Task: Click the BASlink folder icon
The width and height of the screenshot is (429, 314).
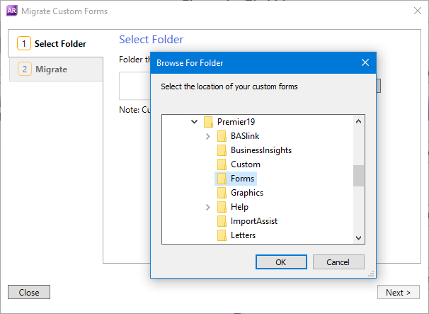Action: [x=222, y=136]
